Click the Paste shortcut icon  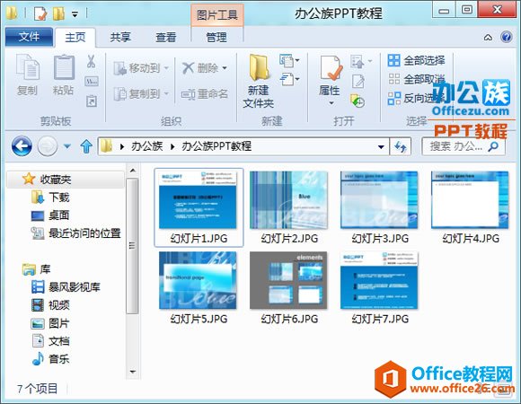pyautogui.click(x=92, y=101)
